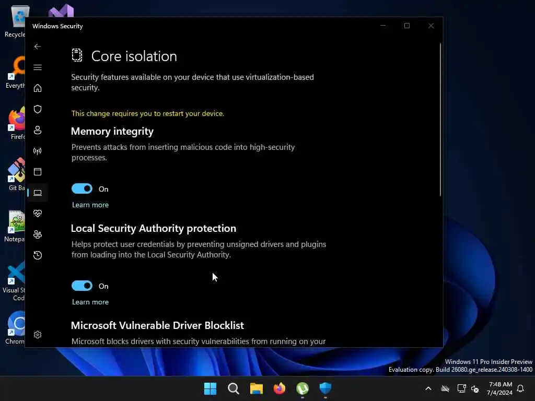Viewport: 535px width, 401px height.
Task: Open App & browser control icon
Action: 38,171
